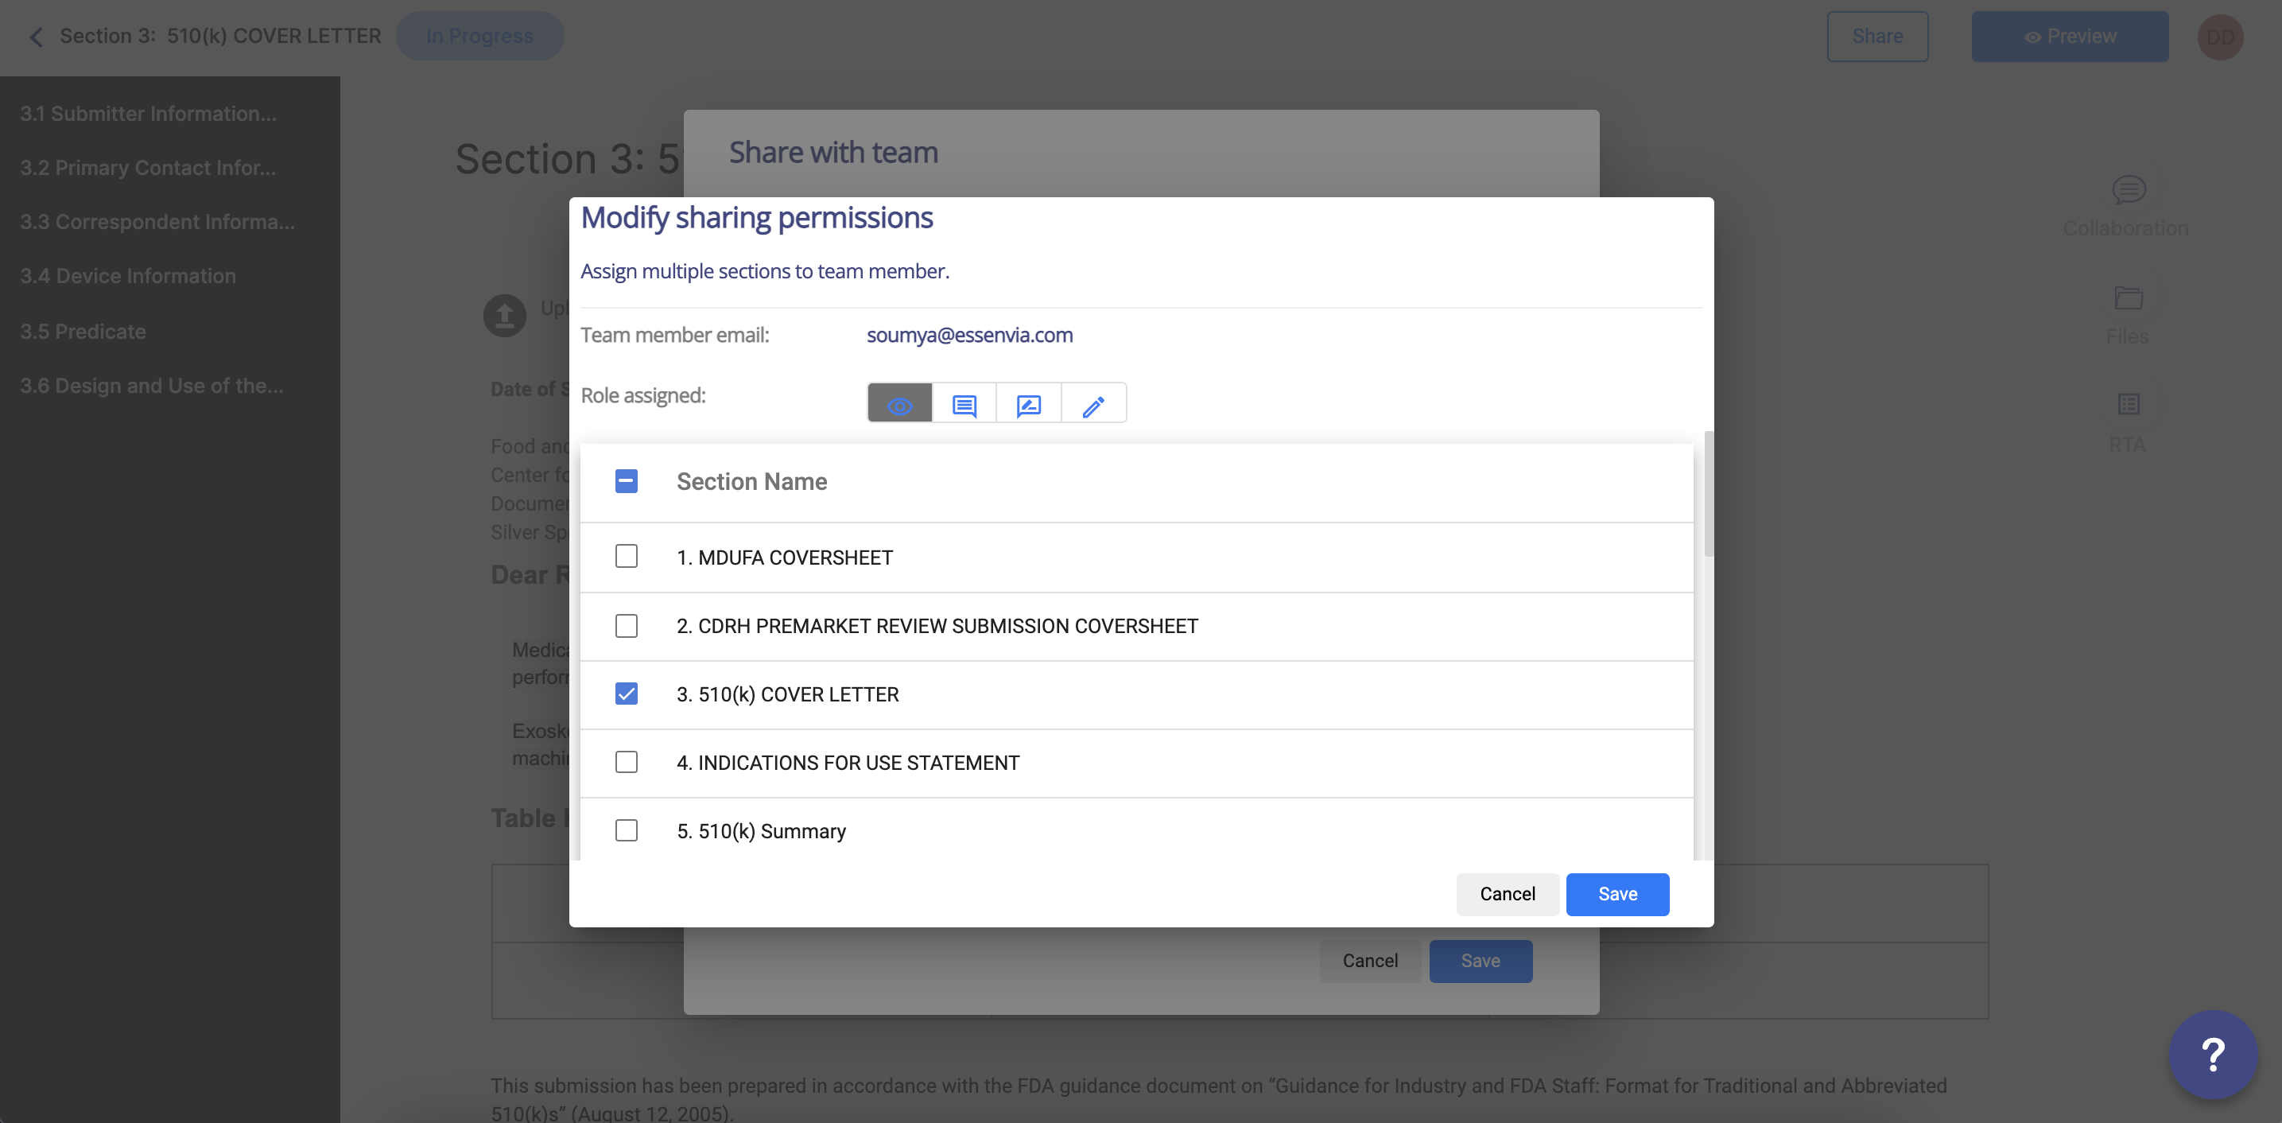The image size is (2282, 1123).
Task: Open the help question mark button
Action: (x=2212, y=1054)
